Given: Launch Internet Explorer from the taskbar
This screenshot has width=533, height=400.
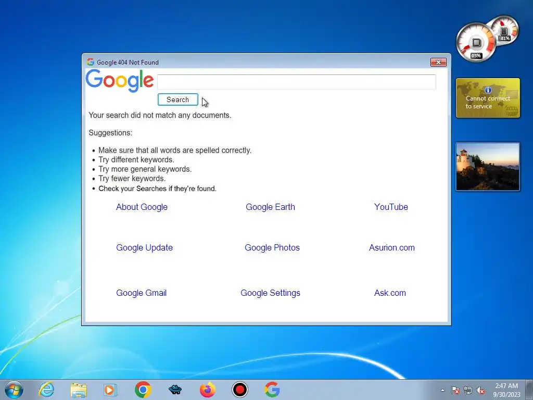Looking at the screenshot, I should pos(46,390).
